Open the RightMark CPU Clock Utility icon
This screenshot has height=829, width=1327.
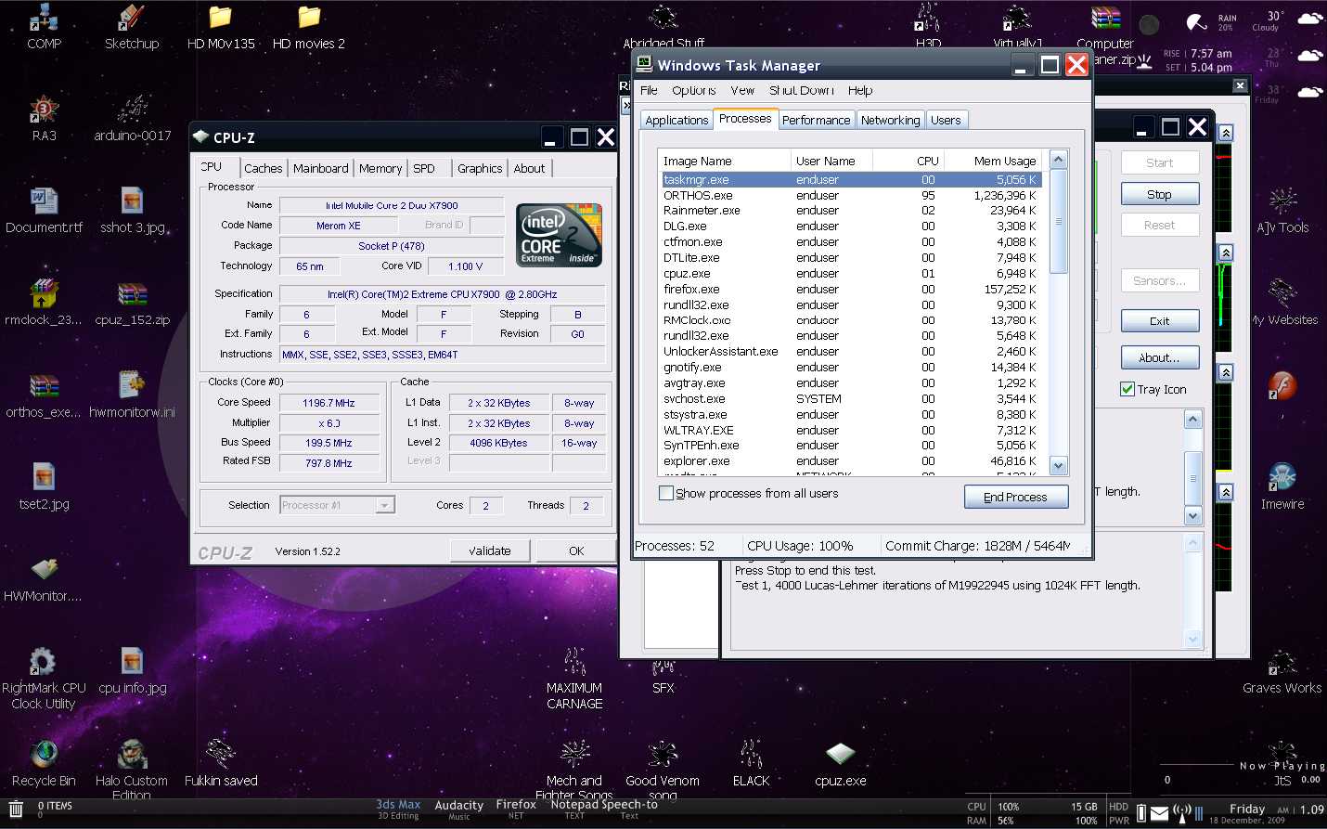point(43,663)
